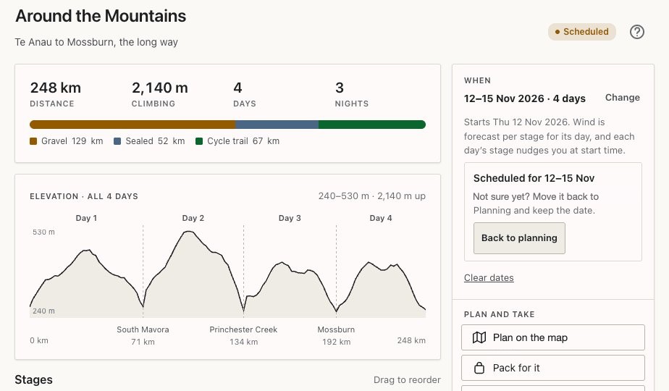Image resolution: width=669 pixels, height=391 pixels.
Task: Click the Scheduled for 12–15 Nov heading
Action: 534,178
